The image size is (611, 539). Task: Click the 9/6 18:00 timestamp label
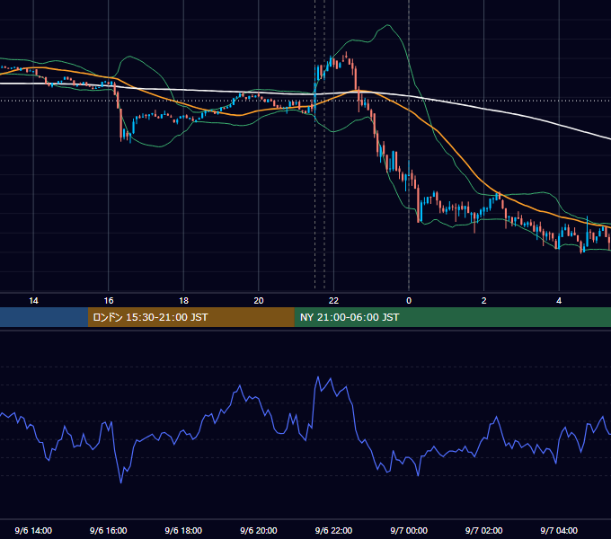click(183, 530)
